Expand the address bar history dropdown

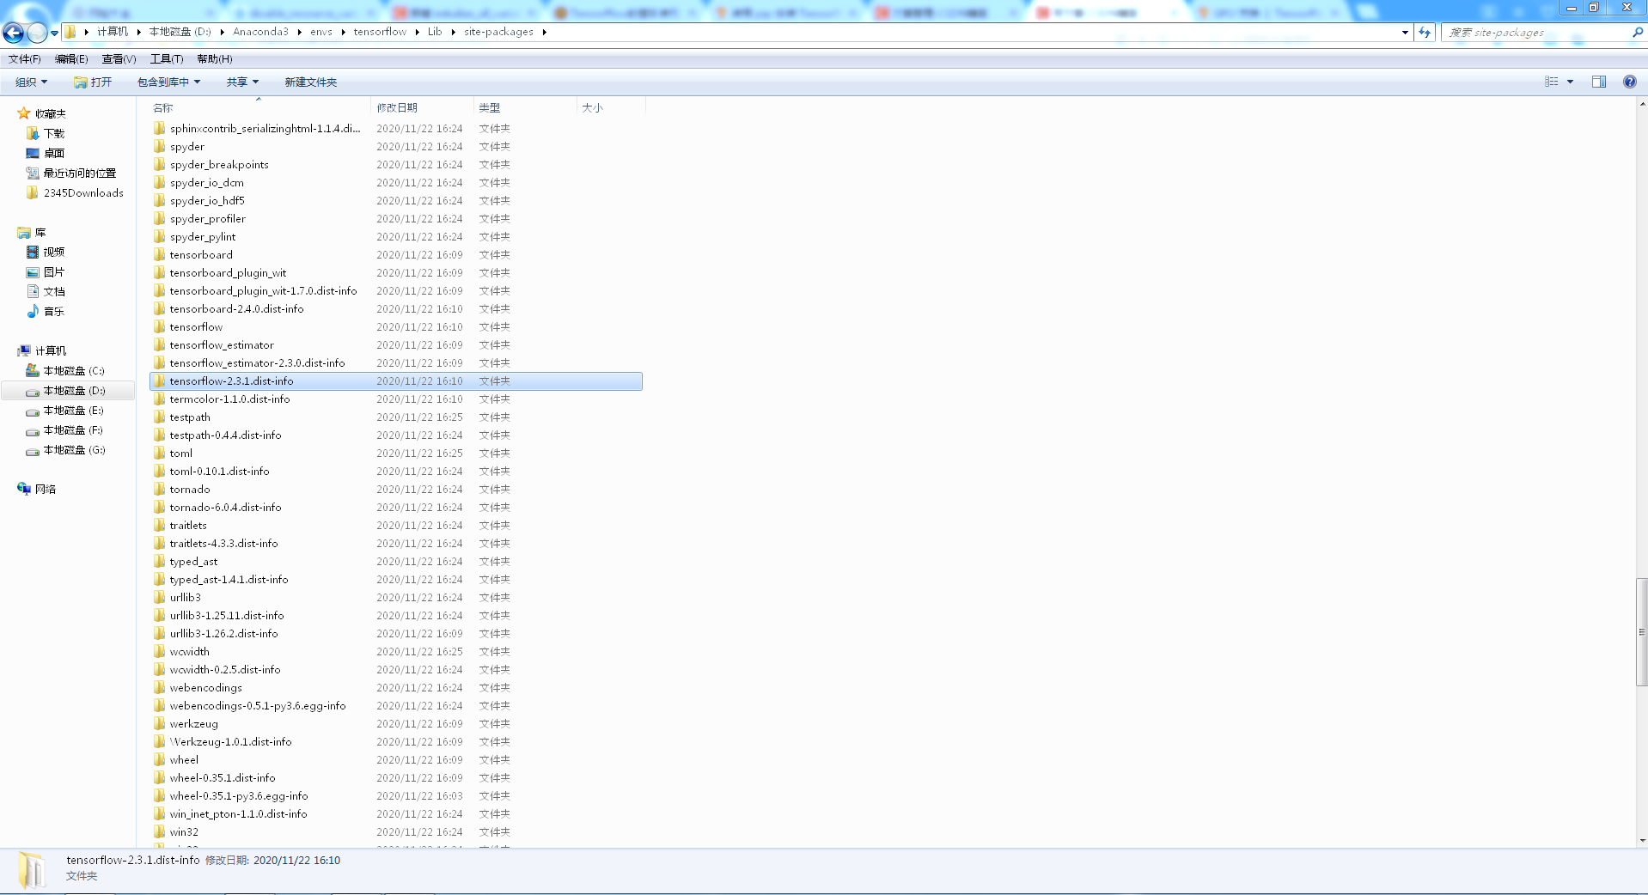(1405, 32)
